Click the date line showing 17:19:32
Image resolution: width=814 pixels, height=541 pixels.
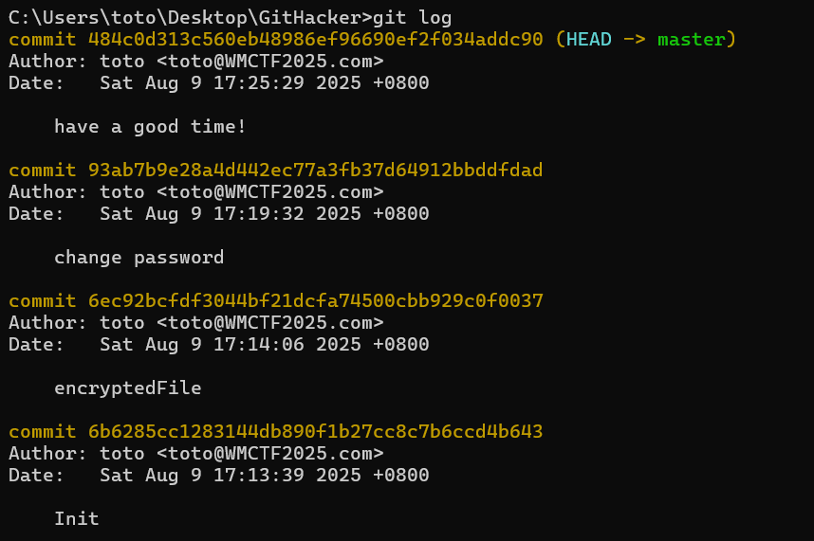coord(218,214)
